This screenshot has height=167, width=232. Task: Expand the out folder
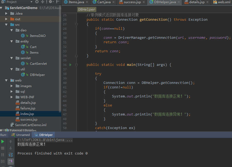pos(6,19)
